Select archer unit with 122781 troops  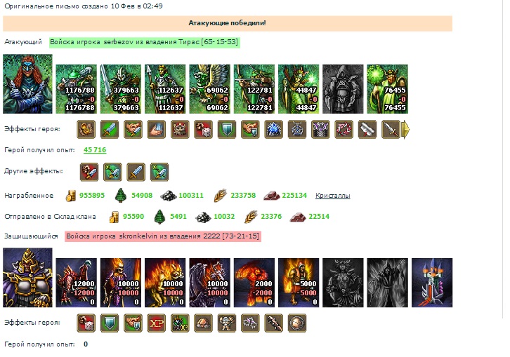tap(254, 88)
